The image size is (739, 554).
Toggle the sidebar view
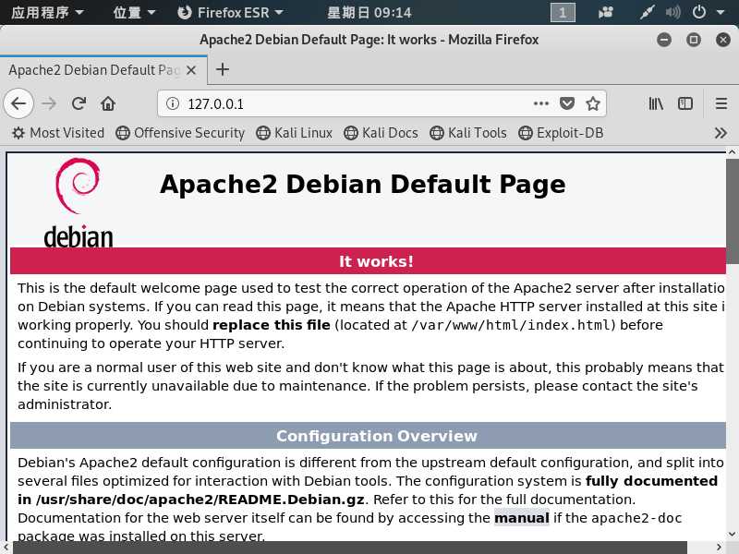pyautogui.click(x=684, y=103)
